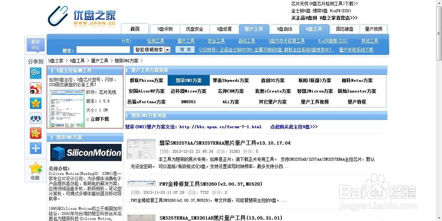The image size is (442, 221).
Task: Open thumbnail of PNY金棒修复工具SM3260
Action: (x=141, y=184)
